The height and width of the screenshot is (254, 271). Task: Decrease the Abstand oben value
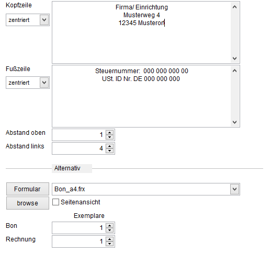[x=109, y=137]
